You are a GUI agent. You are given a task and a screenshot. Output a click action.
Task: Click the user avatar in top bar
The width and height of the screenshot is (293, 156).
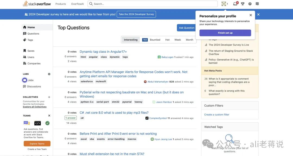click(224, 4)
